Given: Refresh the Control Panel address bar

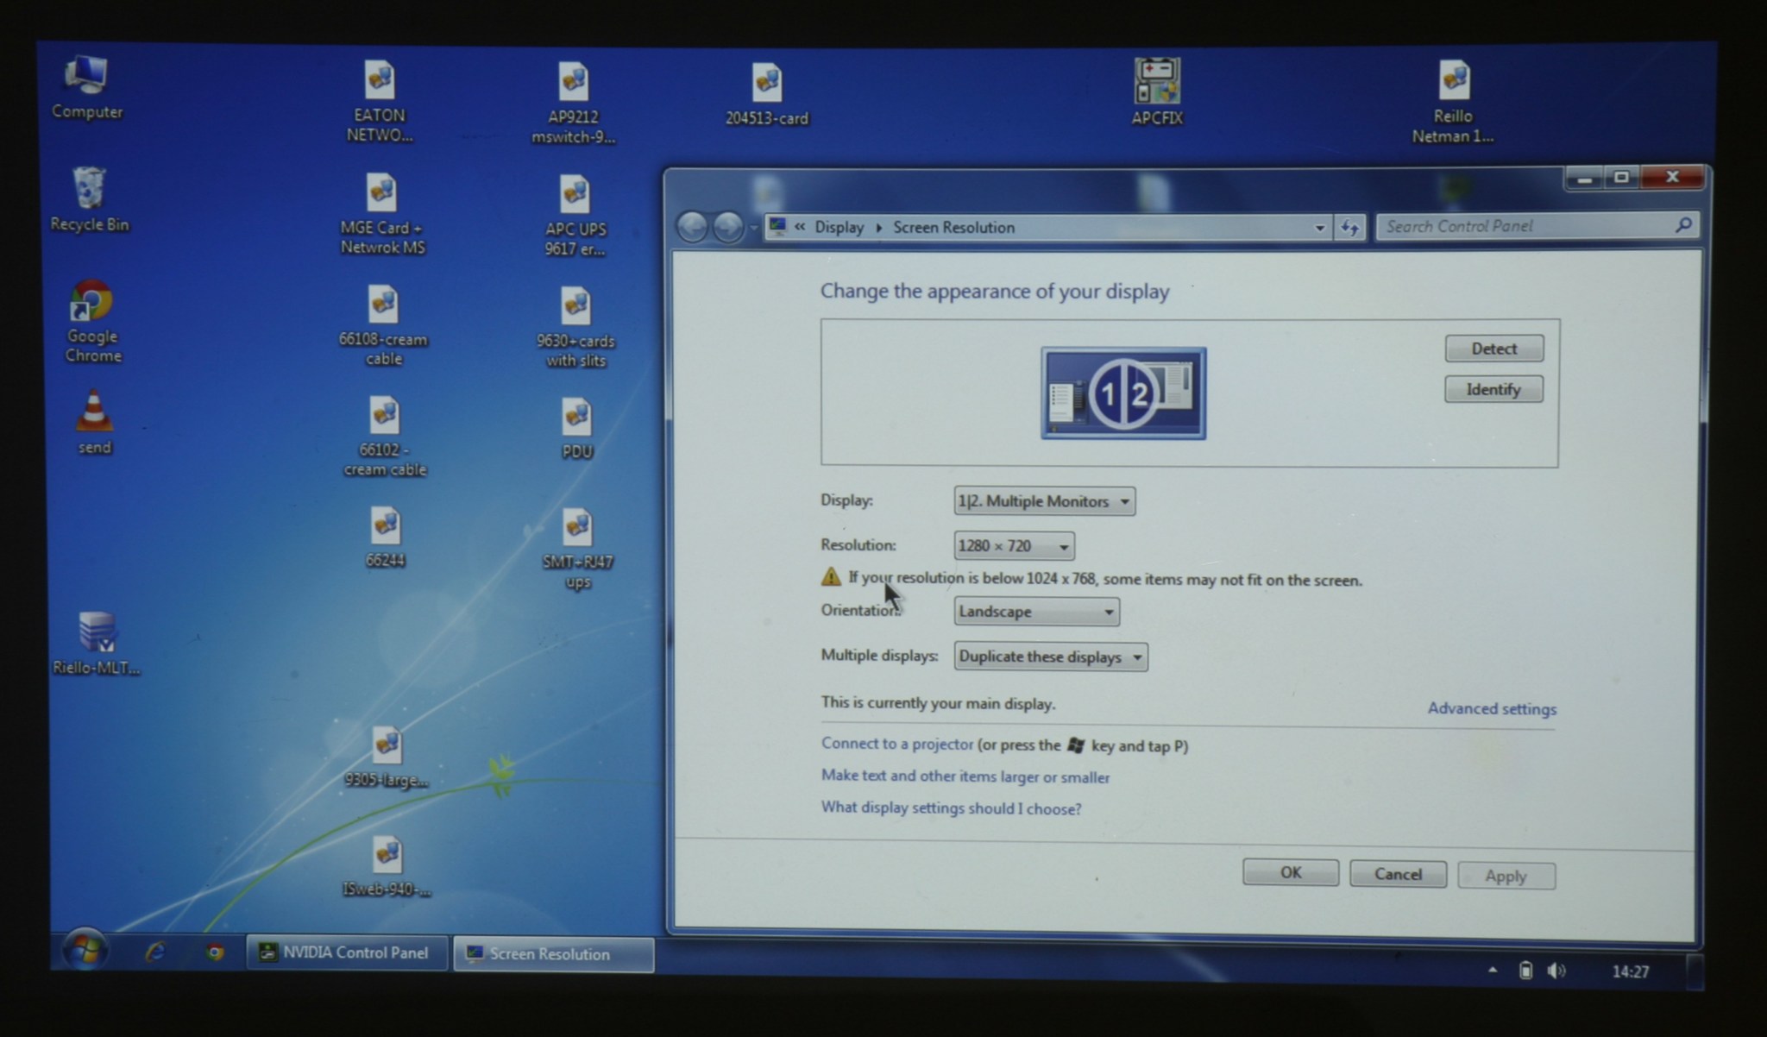Looking at the screenshot, I should tap(1349, 228).
